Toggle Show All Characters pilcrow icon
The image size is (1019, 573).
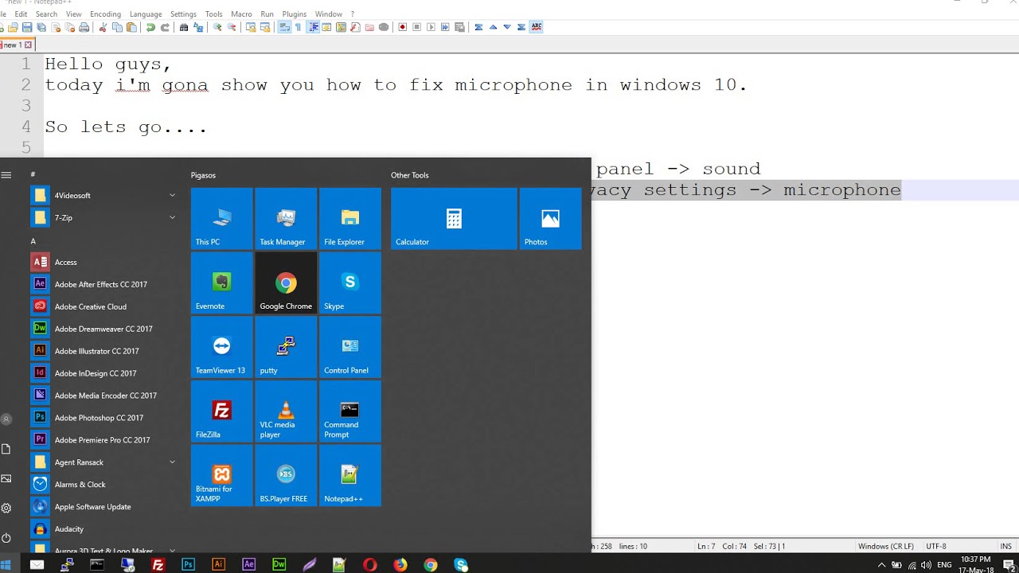(299, 27)
